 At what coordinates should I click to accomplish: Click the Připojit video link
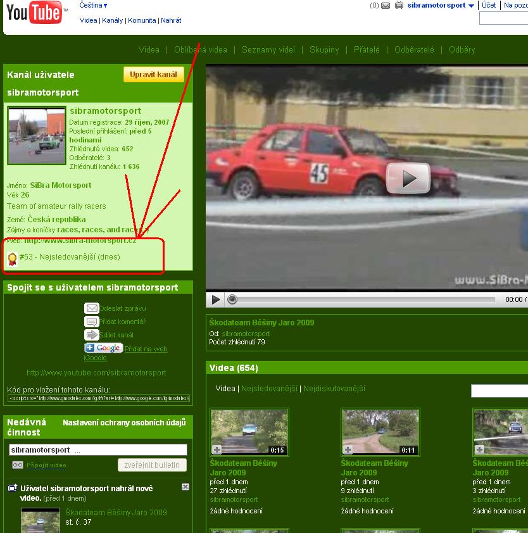[x=46, y=465]
